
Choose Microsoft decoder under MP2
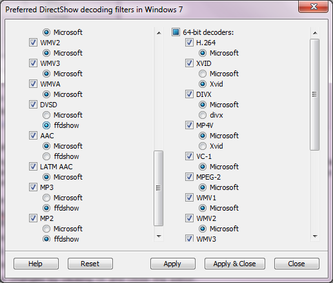tap(46, 229)
